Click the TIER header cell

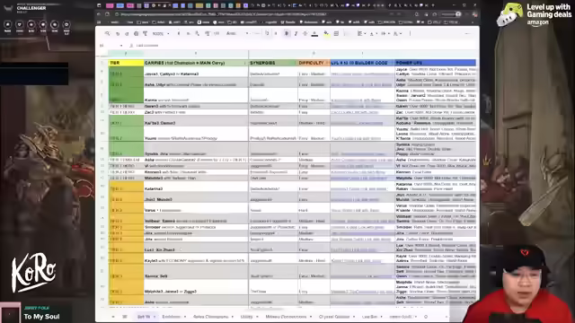pos(126,63)
